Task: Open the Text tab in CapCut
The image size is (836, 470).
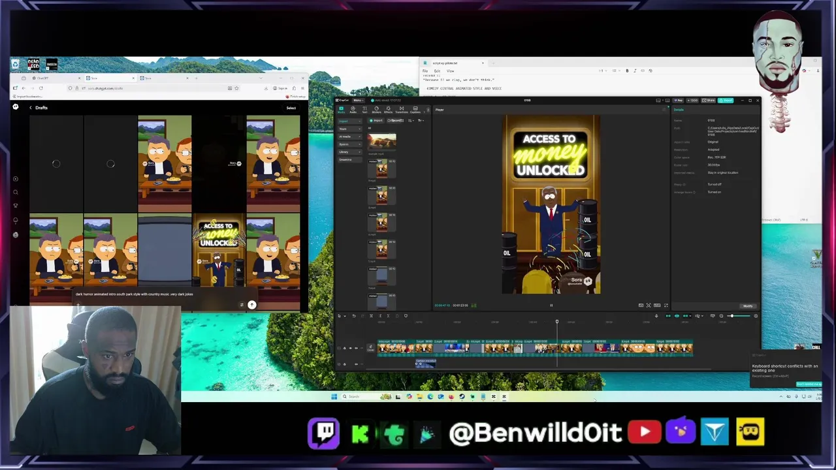Action: point(364,110)
